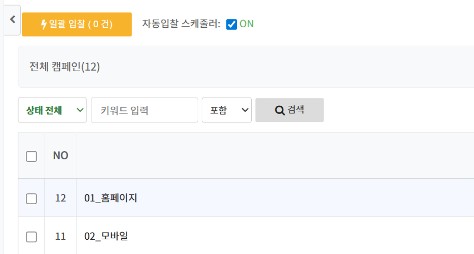Image resolution: width=474 pixels, height=254 pixels.
Task: Check the box for 02_모바일 row
Action: click(31, 237)
